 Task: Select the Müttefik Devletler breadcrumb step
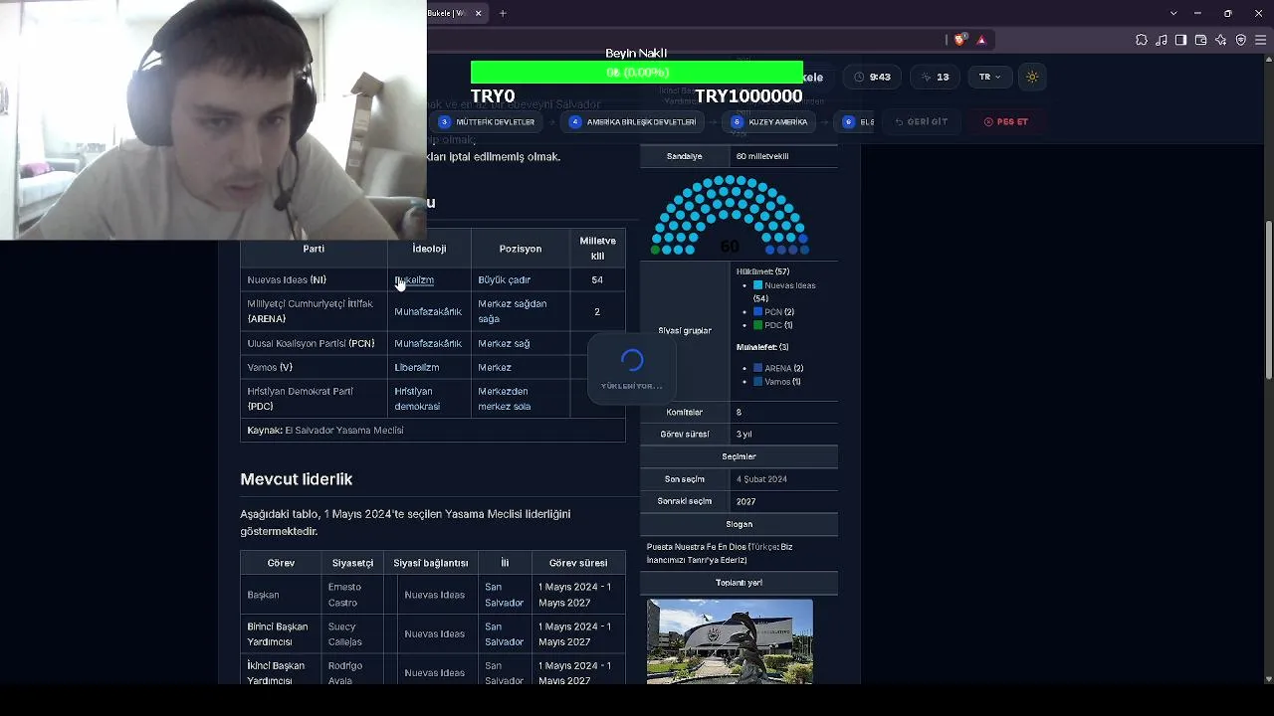pos(487,121)
